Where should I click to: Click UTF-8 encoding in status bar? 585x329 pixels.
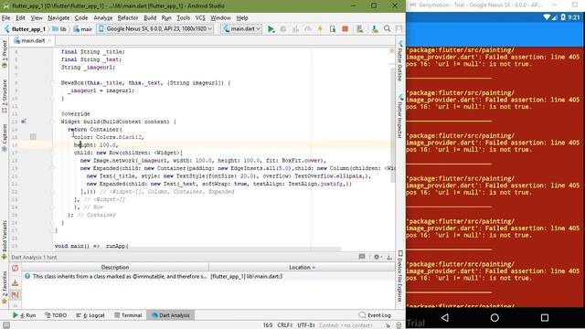(x=306, y=325)
